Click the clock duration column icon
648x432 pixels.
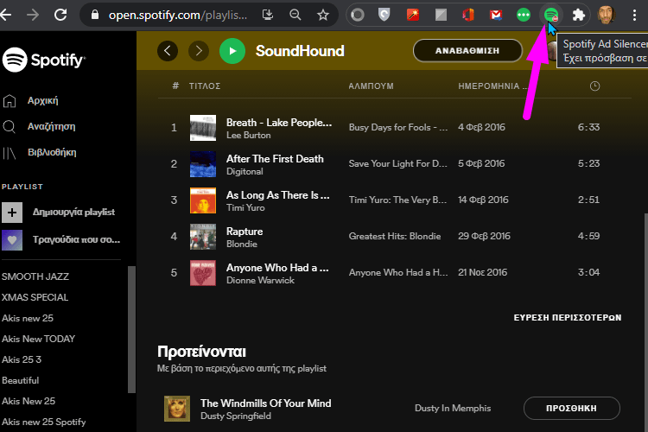click(594, 86)
